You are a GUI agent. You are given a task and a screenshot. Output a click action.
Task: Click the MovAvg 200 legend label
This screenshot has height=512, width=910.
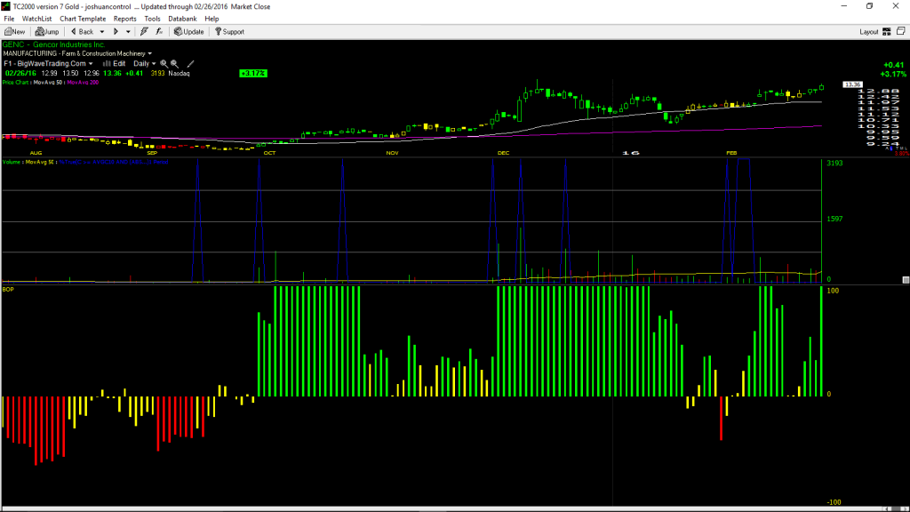click(x=83, y=83)
